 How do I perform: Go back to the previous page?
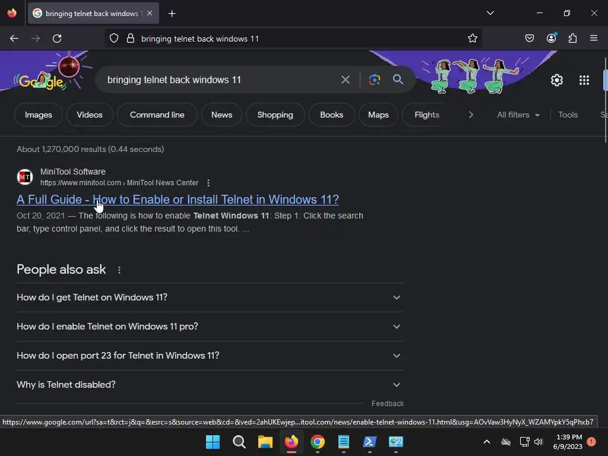[x=14, y=39]
